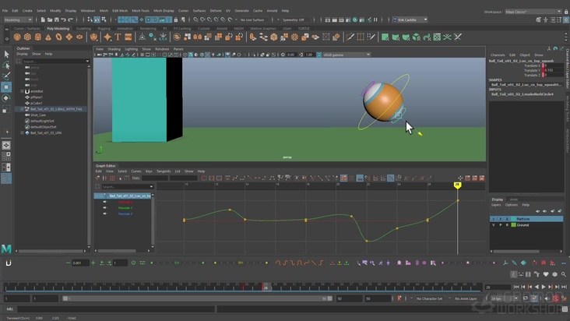Click the Maya logo icon at bottom left
Screen dimensions: 570x321
[x=6, y=249]
